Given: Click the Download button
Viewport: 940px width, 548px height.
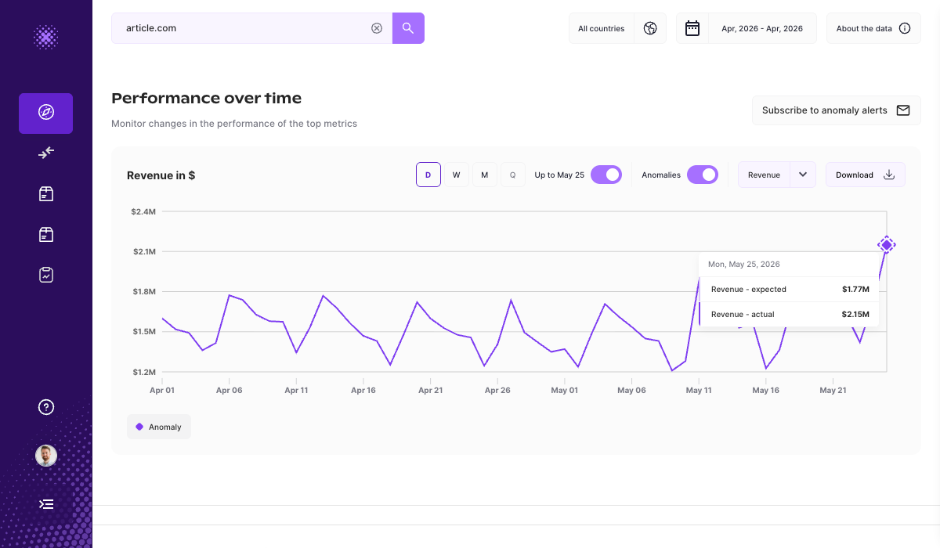Looking at the screenshot, I should [x=866, y=175].
